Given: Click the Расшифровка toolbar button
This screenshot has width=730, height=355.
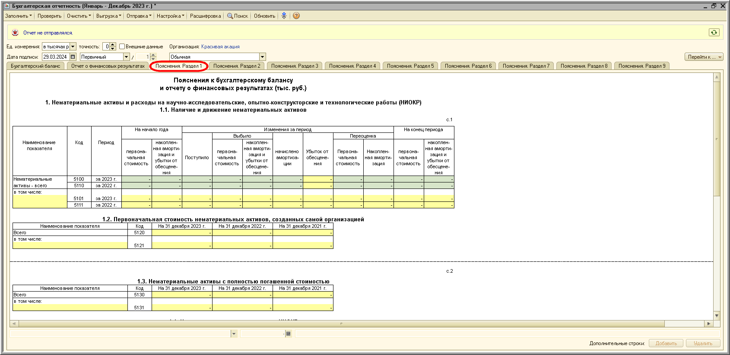Looking at the screenshot, I should point(205,16).
